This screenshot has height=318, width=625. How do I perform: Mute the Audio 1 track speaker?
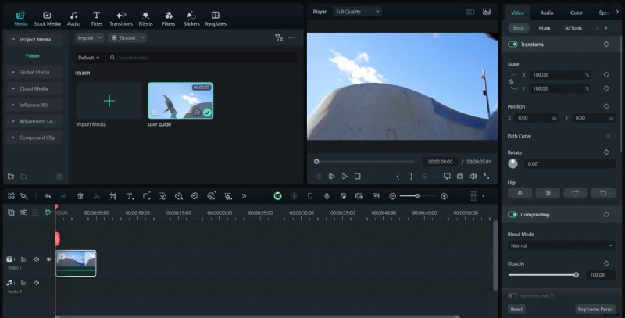point(36,283)
